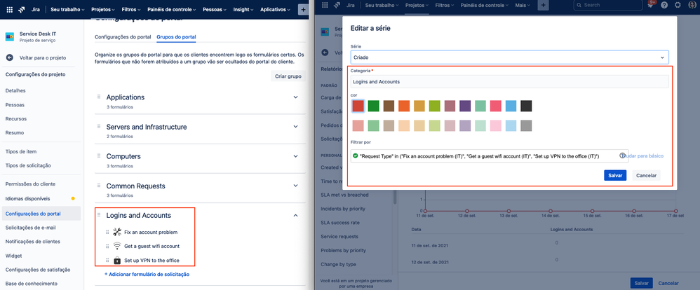Open the help question mark in top bar

[x=664, y=5]
